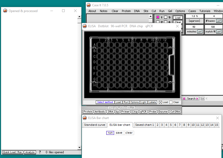The height and width of the screenshot is (158, 223).
Task: Click the set button next to # bases
Action: pos(219,21)
